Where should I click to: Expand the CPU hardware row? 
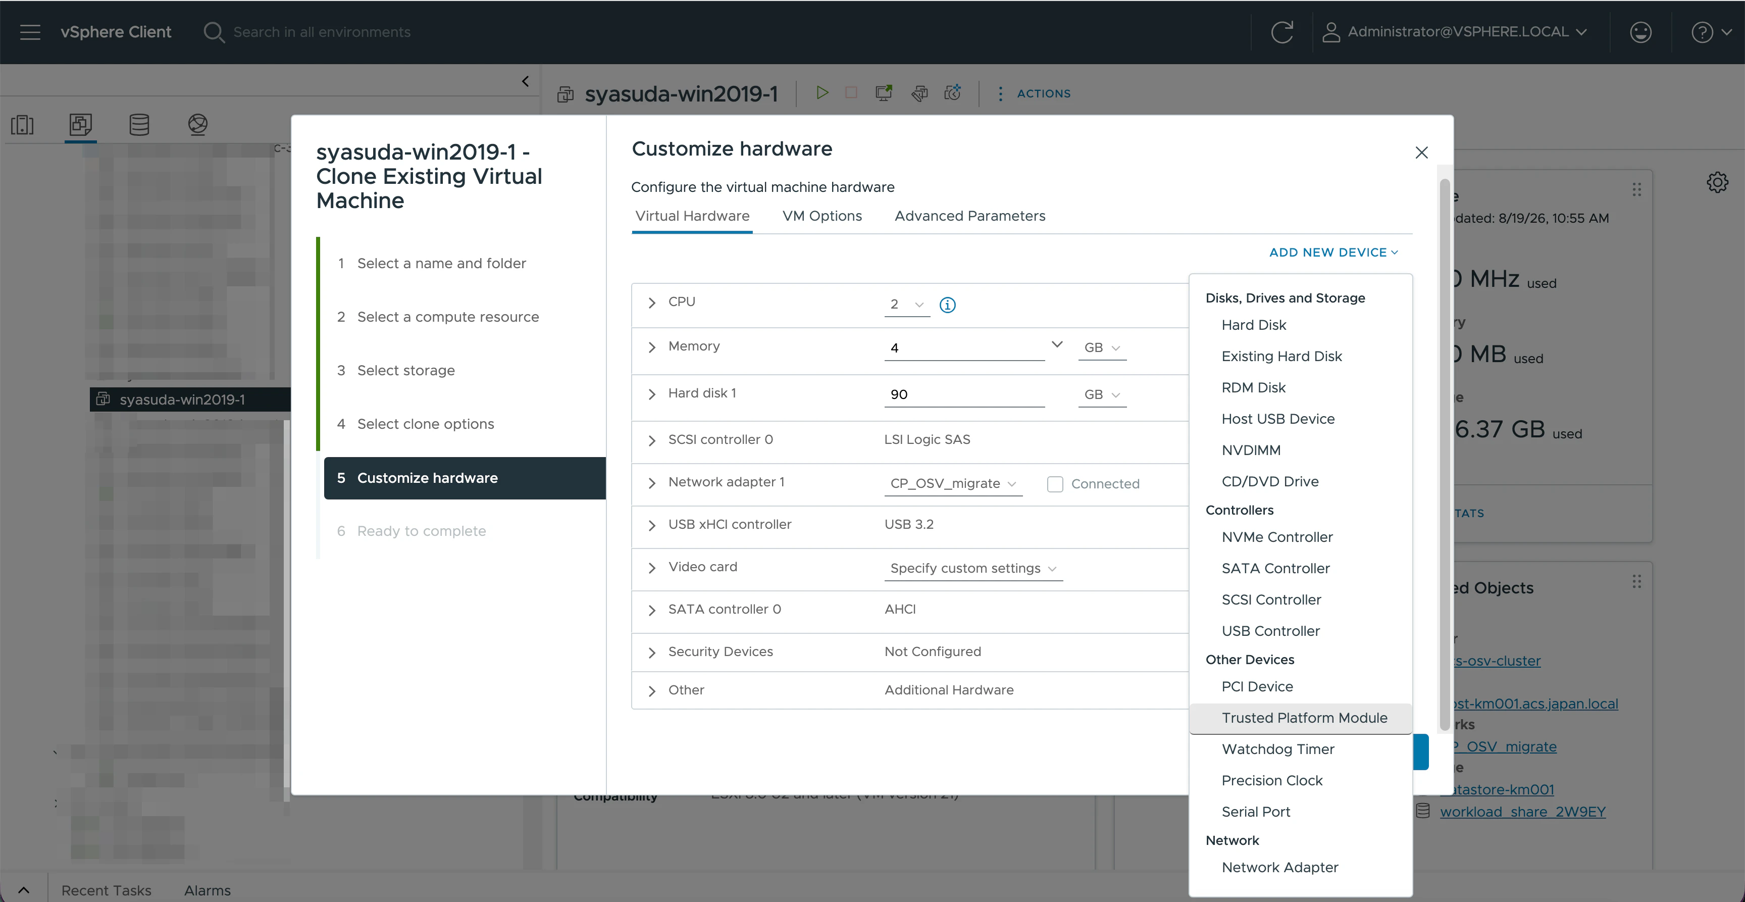pos(651,302)
